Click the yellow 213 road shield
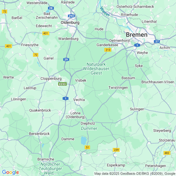 click(108, 50)
